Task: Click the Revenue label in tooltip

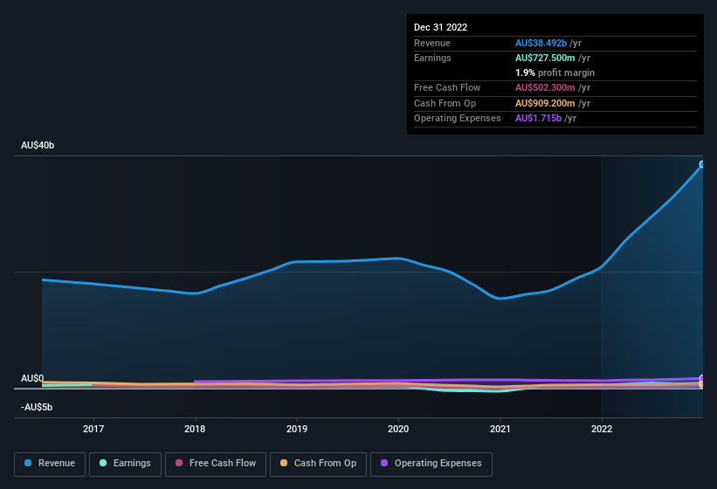Action: (432, 43)
